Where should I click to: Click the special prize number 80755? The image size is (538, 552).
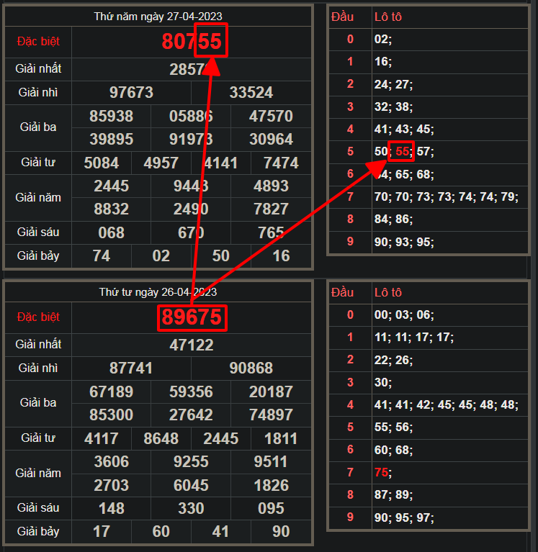coord(192,41)
